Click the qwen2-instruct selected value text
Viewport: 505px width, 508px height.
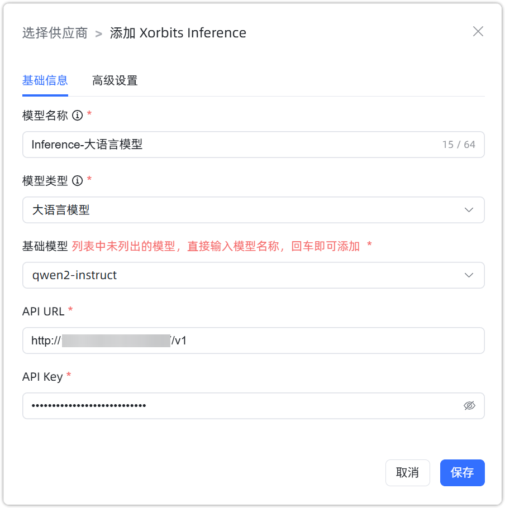click(74, 275)
